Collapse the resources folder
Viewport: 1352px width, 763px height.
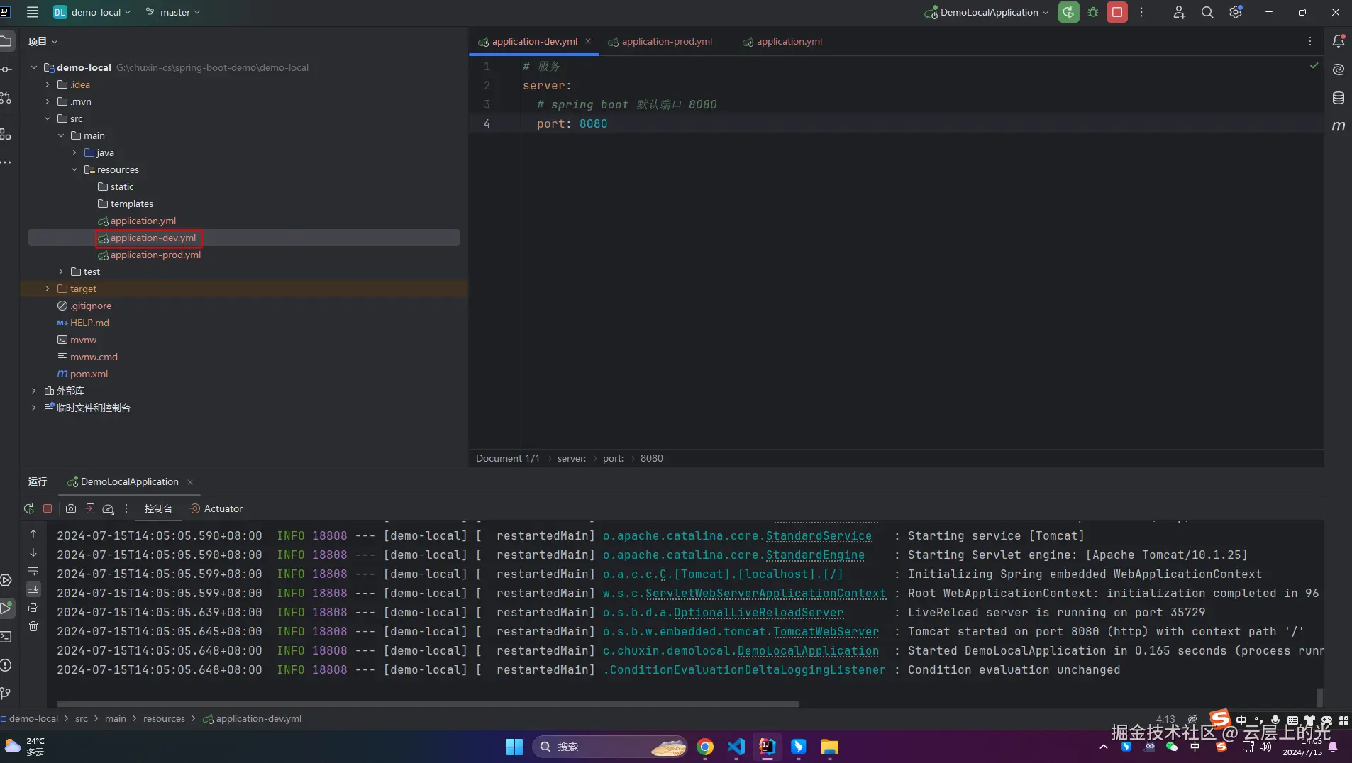point(74,169)
